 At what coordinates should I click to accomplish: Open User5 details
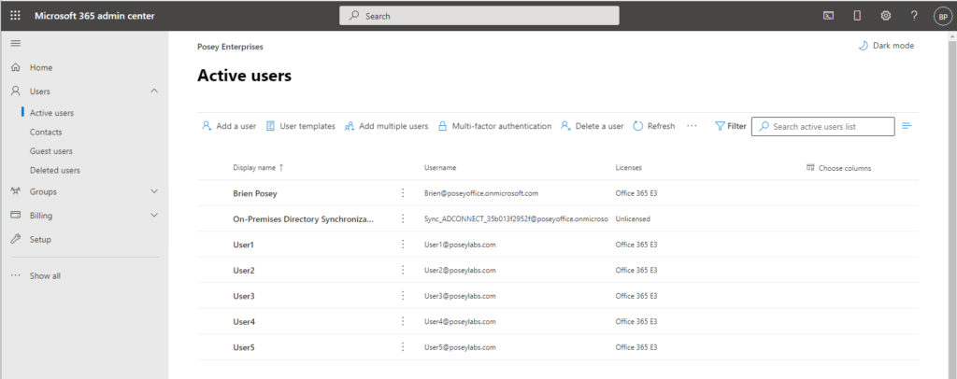tap(244, 347)
